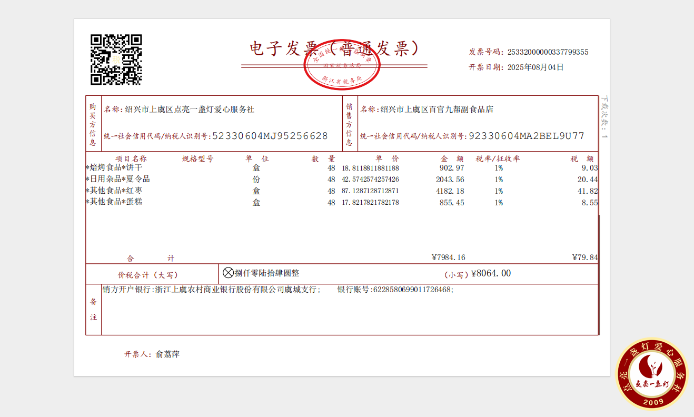Select bank account 6228580699011726468
This screenshot has width=694, height=417.
412,290
